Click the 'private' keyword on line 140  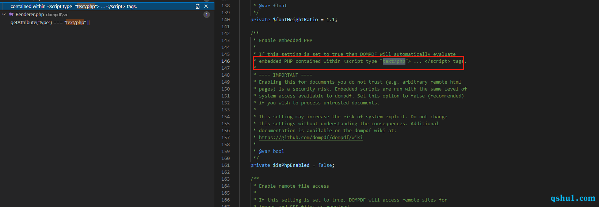tap(260, 20)
